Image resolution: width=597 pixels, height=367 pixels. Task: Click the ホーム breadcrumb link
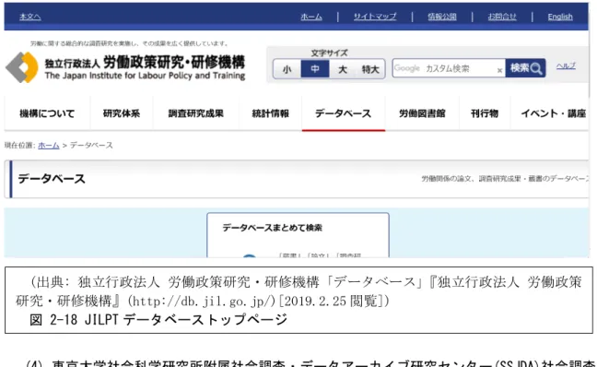coord(48,145)
